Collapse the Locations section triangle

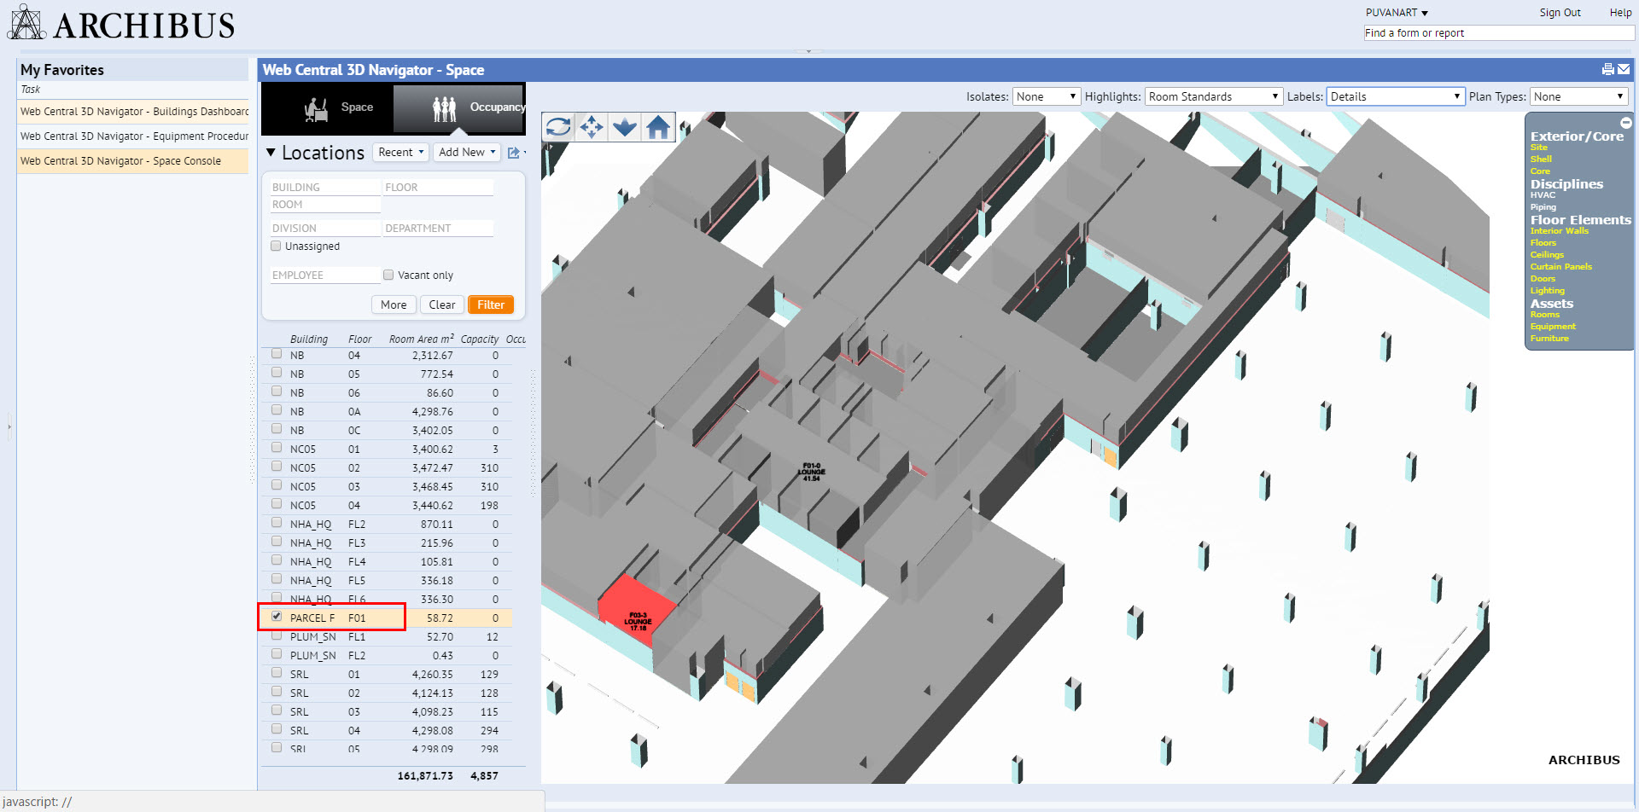click(x=271, y=153)
